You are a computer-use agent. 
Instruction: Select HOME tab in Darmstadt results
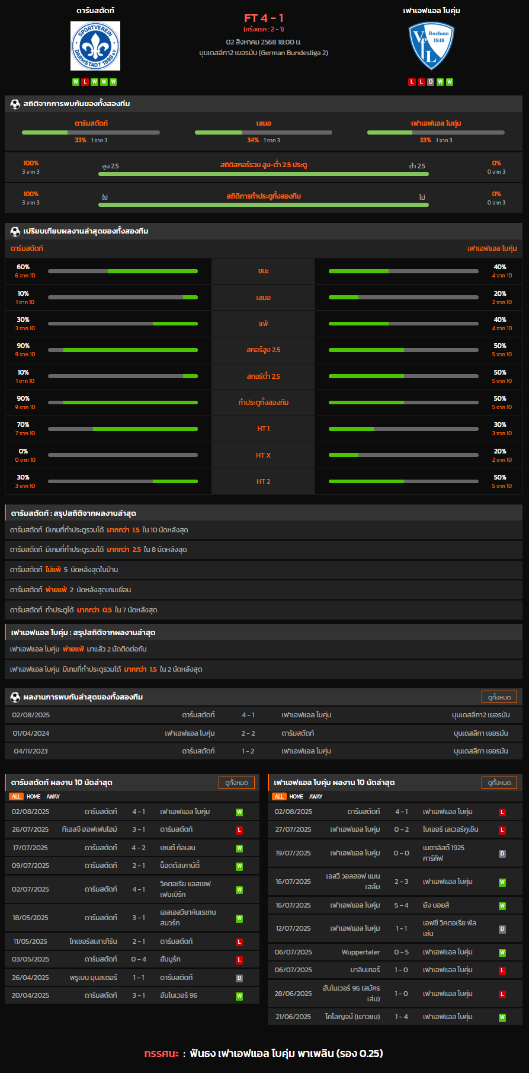34,797
